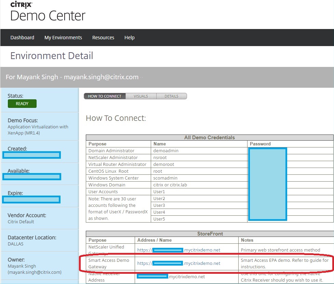Click the green READY status button
The width and height of the screenshot is (334, 284).
pos(22,104)
